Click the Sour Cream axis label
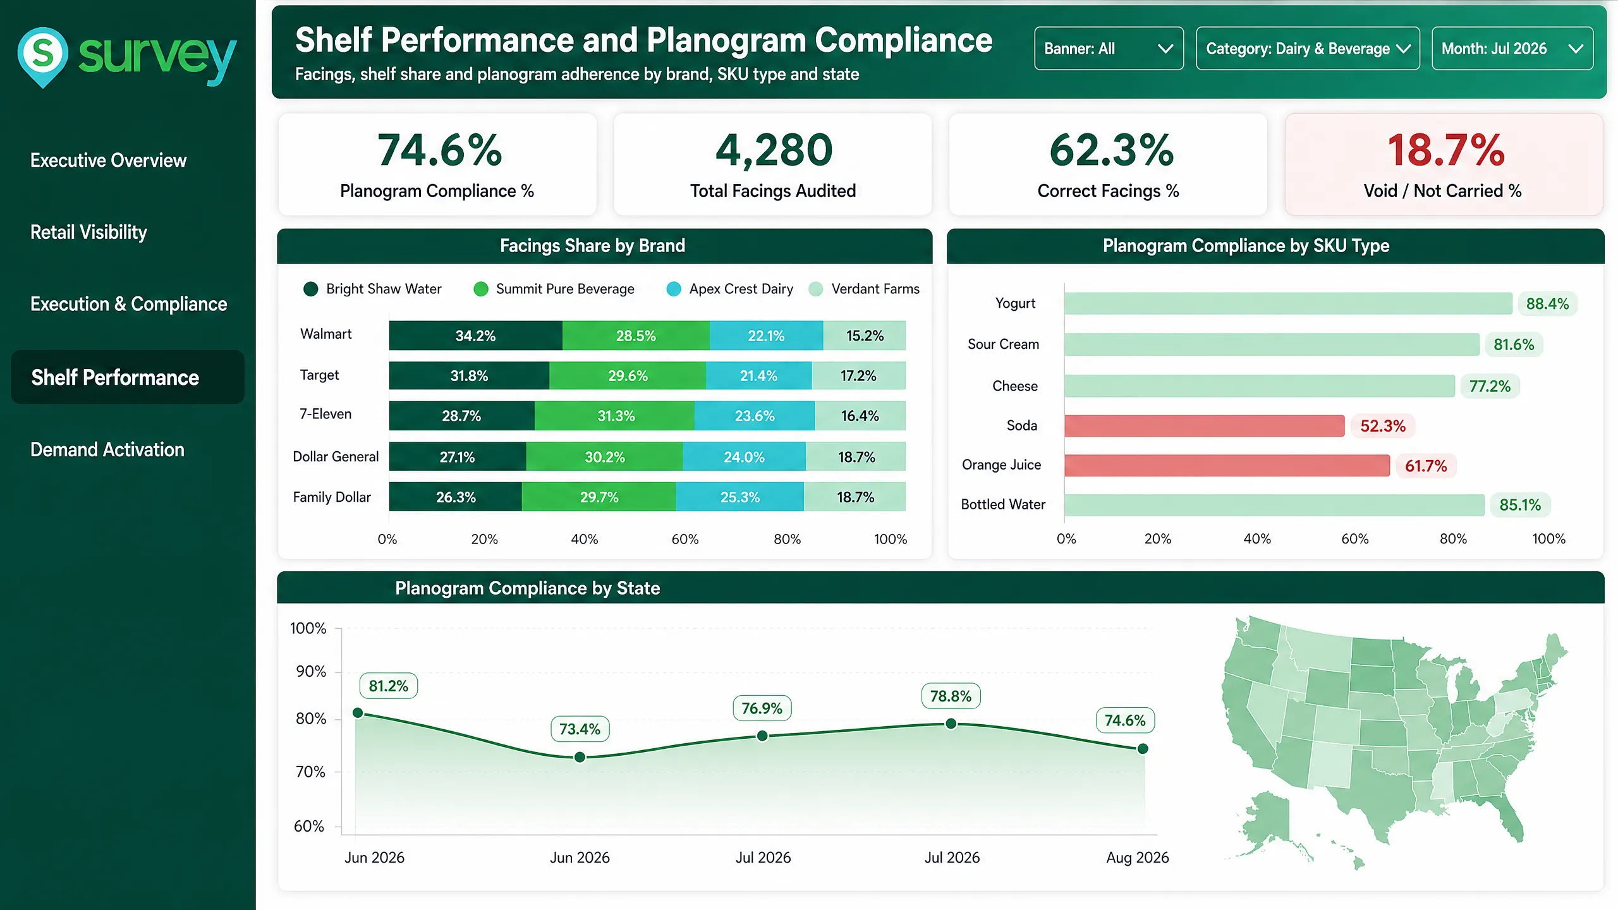1618x910 pixels. [x=1003, y=344]
